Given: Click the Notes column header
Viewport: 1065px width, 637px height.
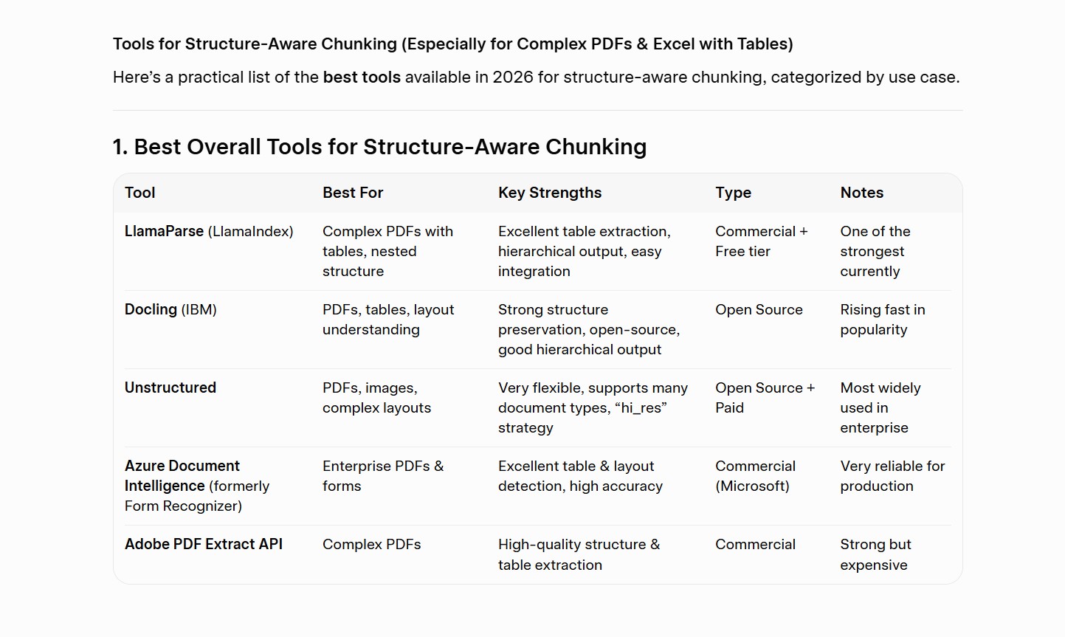Looking at the screenshot, I should click(861, 193).
